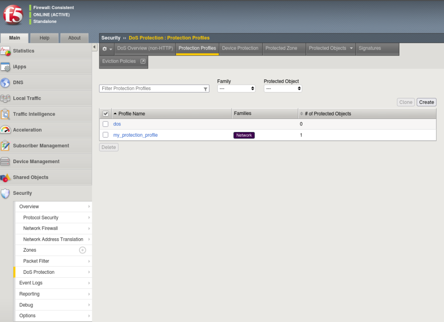
Task: Switch to the Device Protection tab
Action: [x=240, y=48]
